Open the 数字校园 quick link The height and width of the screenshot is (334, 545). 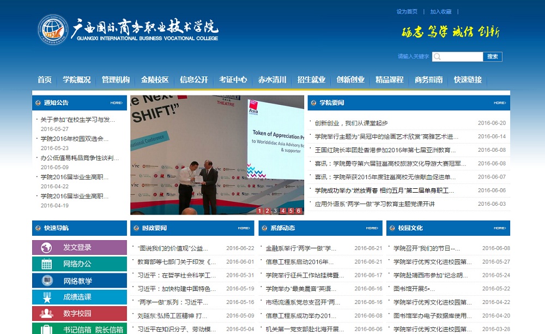[80, 313]
